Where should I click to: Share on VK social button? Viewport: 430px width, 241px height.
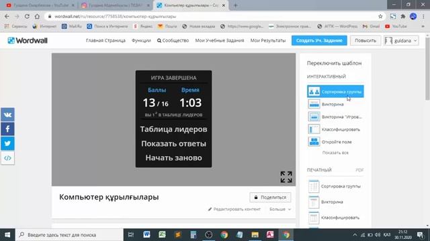tap(7, 114)
